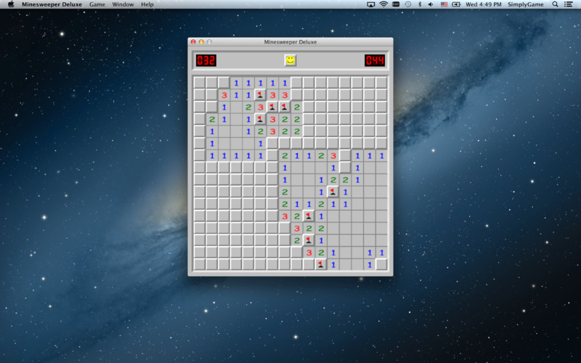Open the volume speaker icon
581x363 pixels.
pos(431,4)
